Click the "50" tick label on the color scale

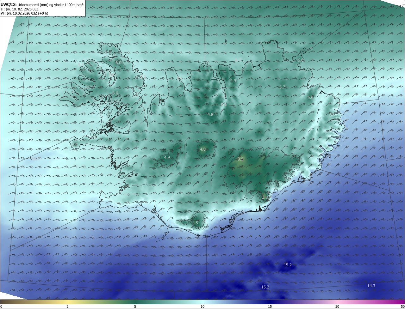(x=402, y=306)
